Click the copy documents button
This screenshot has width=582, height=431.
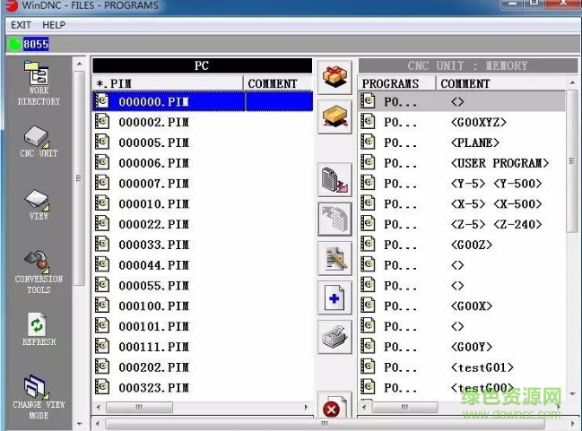tap(334, 220)
